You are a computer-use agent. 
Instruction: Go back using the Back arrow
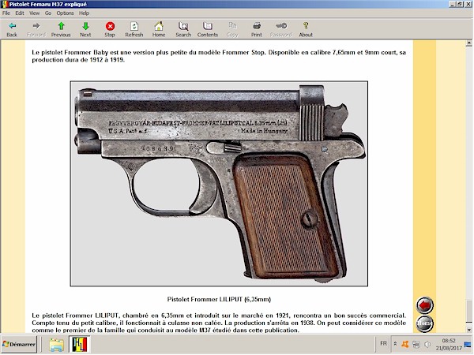click(12, 29)
